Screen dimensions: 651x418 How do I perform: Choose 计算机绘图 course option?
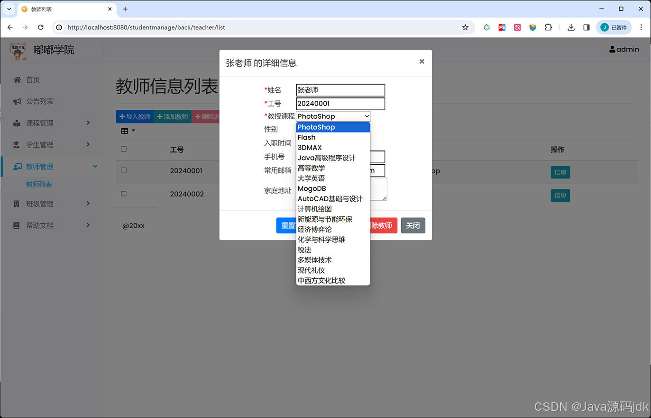pos(333,209)
